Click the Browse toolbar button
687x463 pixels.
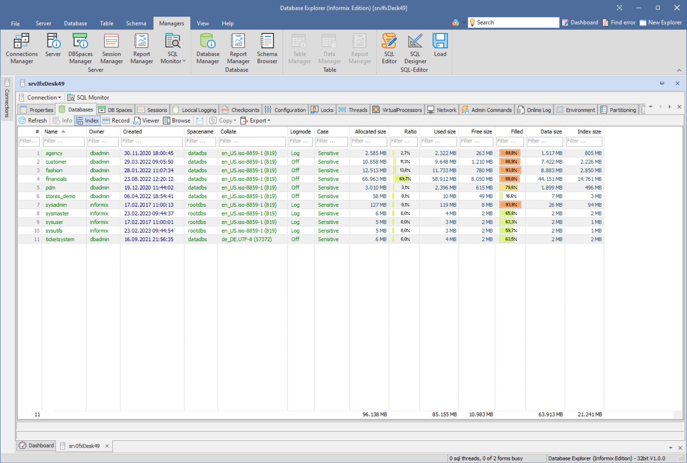(177, 121)
